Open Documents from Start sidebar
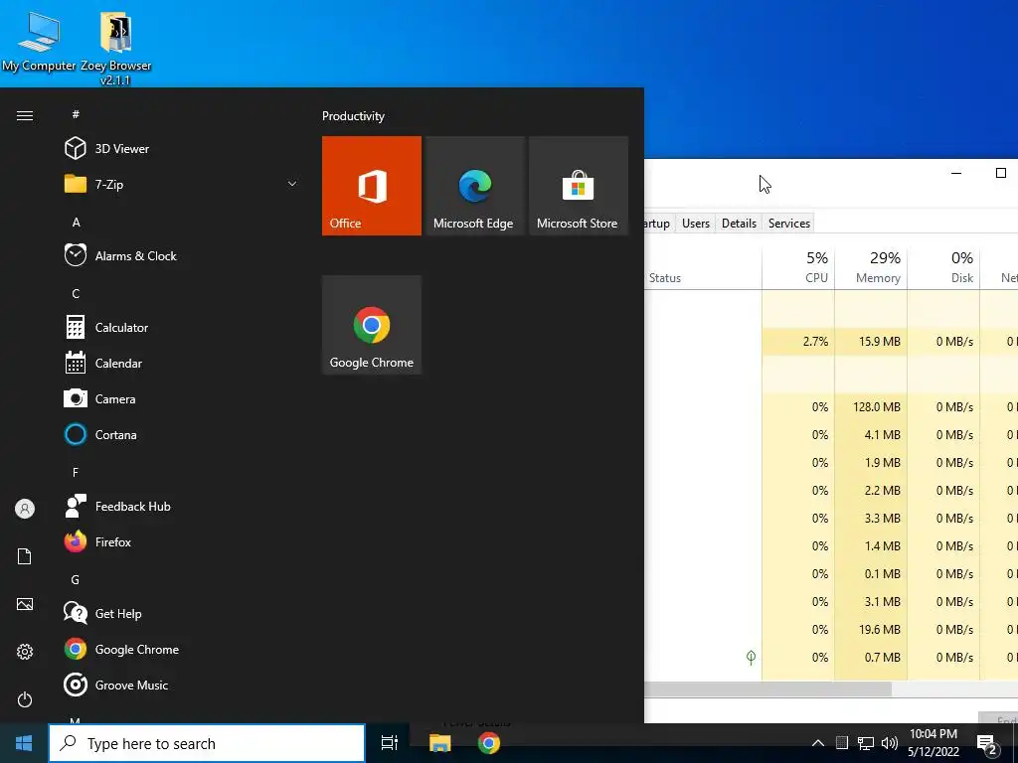 click(25, 556)
